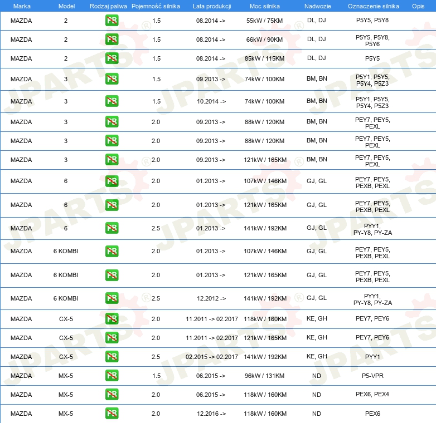Click fuel icon in MX-5 1.5 row
The width and height of the screenshot is (436, 423).
pyautogui.click(x=112, y=376)
